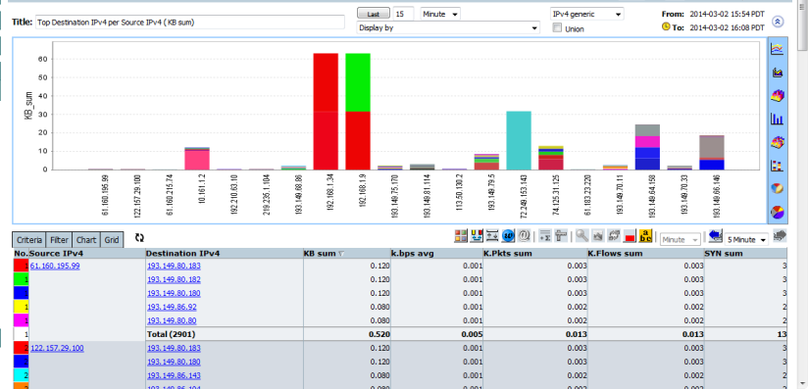Click the sigma totals icon
Image resolution: width=808 pixels, height=389 pixels.
pos(544,236)
